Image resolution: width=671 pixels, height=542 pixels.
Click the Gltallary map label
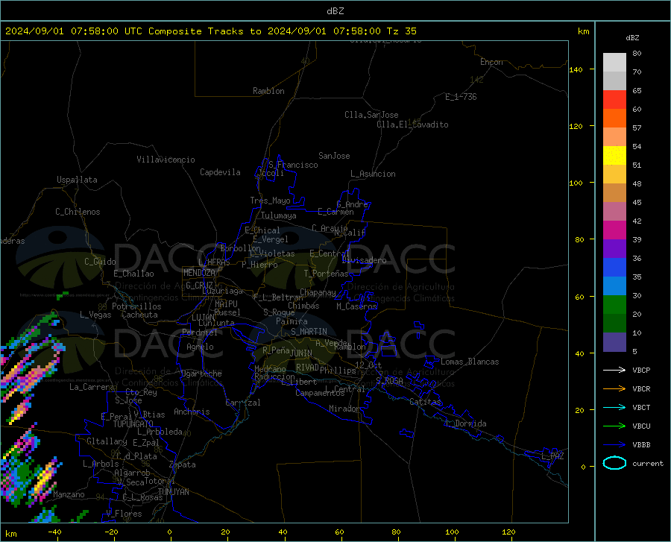tap(107, 441)
